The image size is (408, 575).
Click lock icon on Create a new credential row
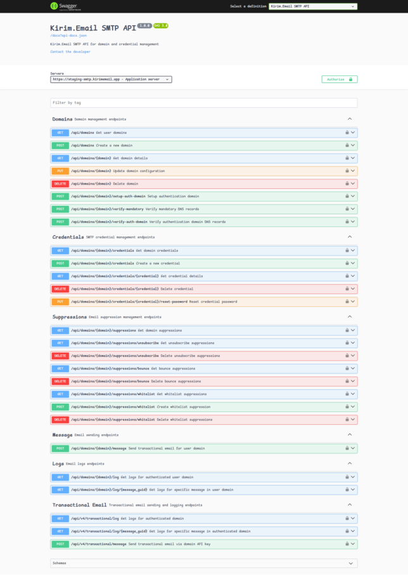point(347,263)
